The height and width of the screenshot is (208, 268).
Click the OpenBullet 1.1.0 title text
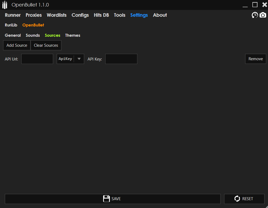pos(30,5)
